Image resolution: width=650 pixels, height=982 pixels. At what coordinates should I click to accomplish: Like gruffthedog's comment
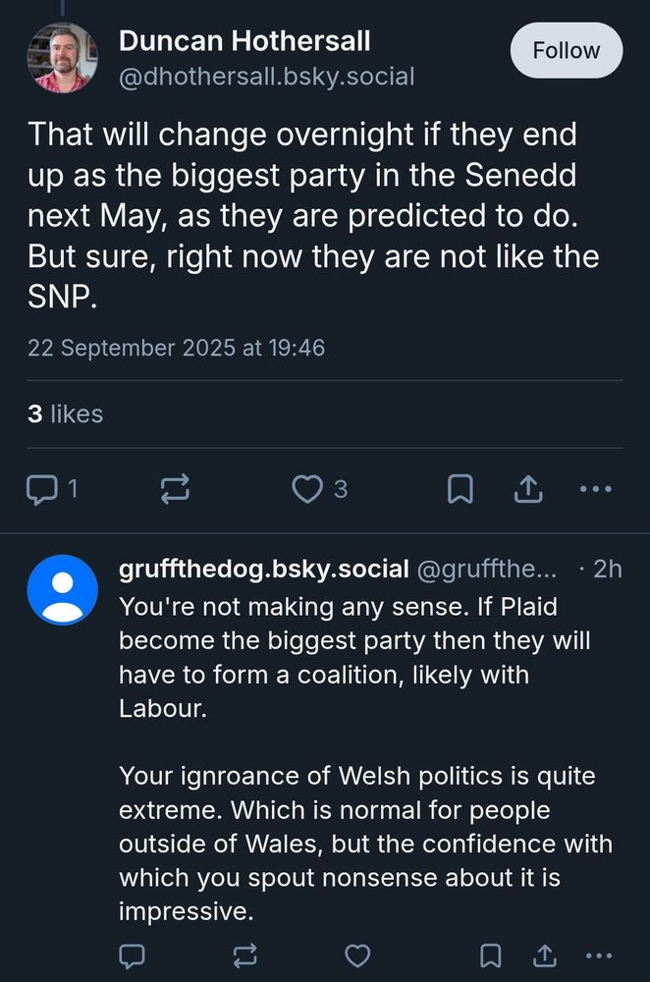click(x=359, y=955)
